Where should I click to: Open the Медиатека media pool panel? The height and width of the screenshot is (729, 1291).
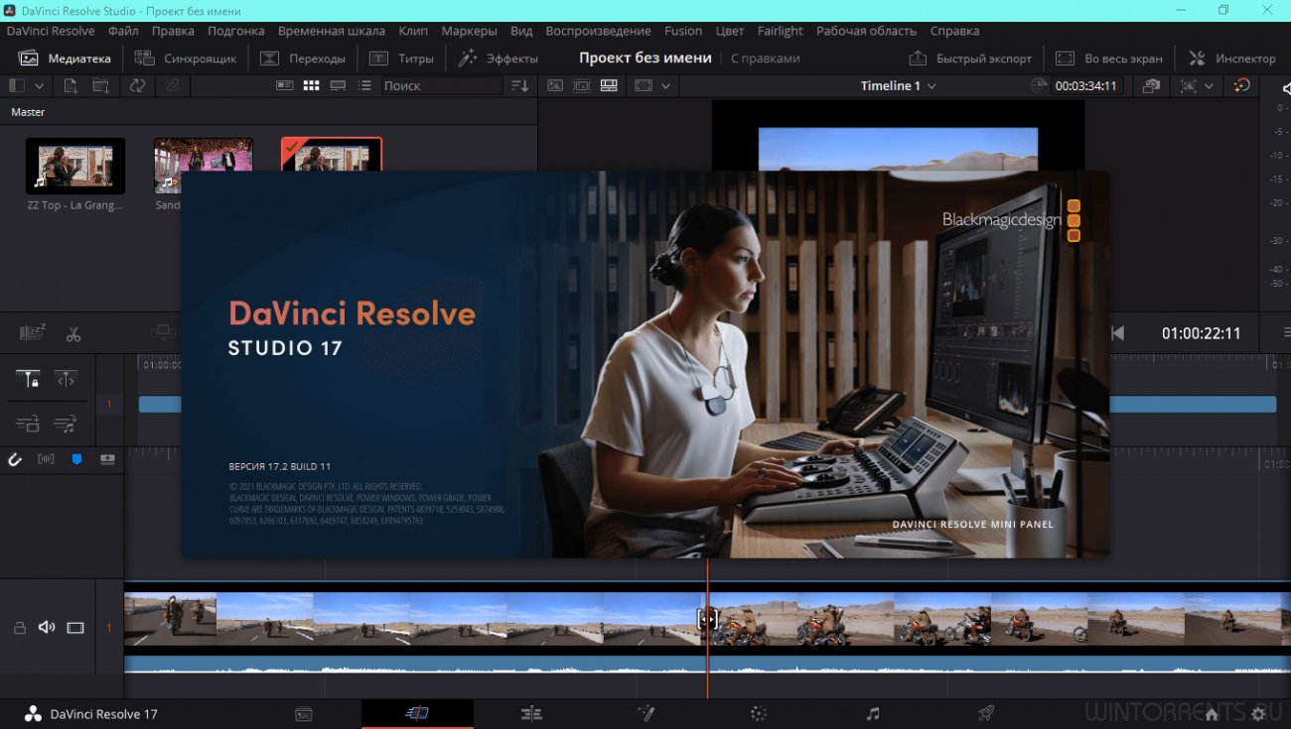pyautogui.click(x=65, y=59)
